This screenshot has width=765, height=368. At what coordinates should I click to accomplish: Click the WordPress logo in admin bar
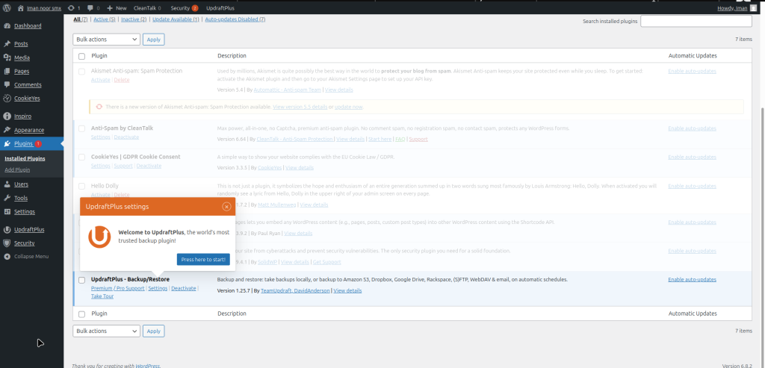pos(7,7)
